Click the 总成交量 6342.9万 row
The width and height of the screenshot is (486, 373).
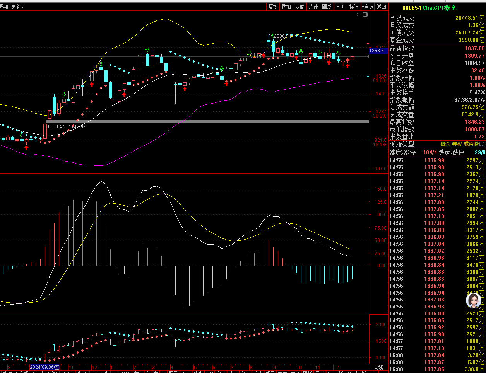pyautogui.click(x=437, y=114)
